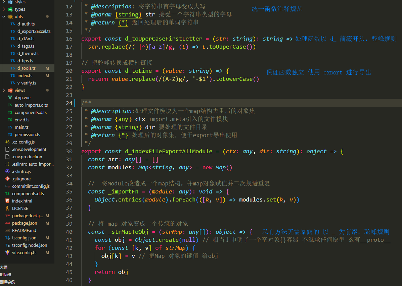Screen dimensions: 402x286
Task: Open d_tips.ts file
Action: (x=25, y=61)
